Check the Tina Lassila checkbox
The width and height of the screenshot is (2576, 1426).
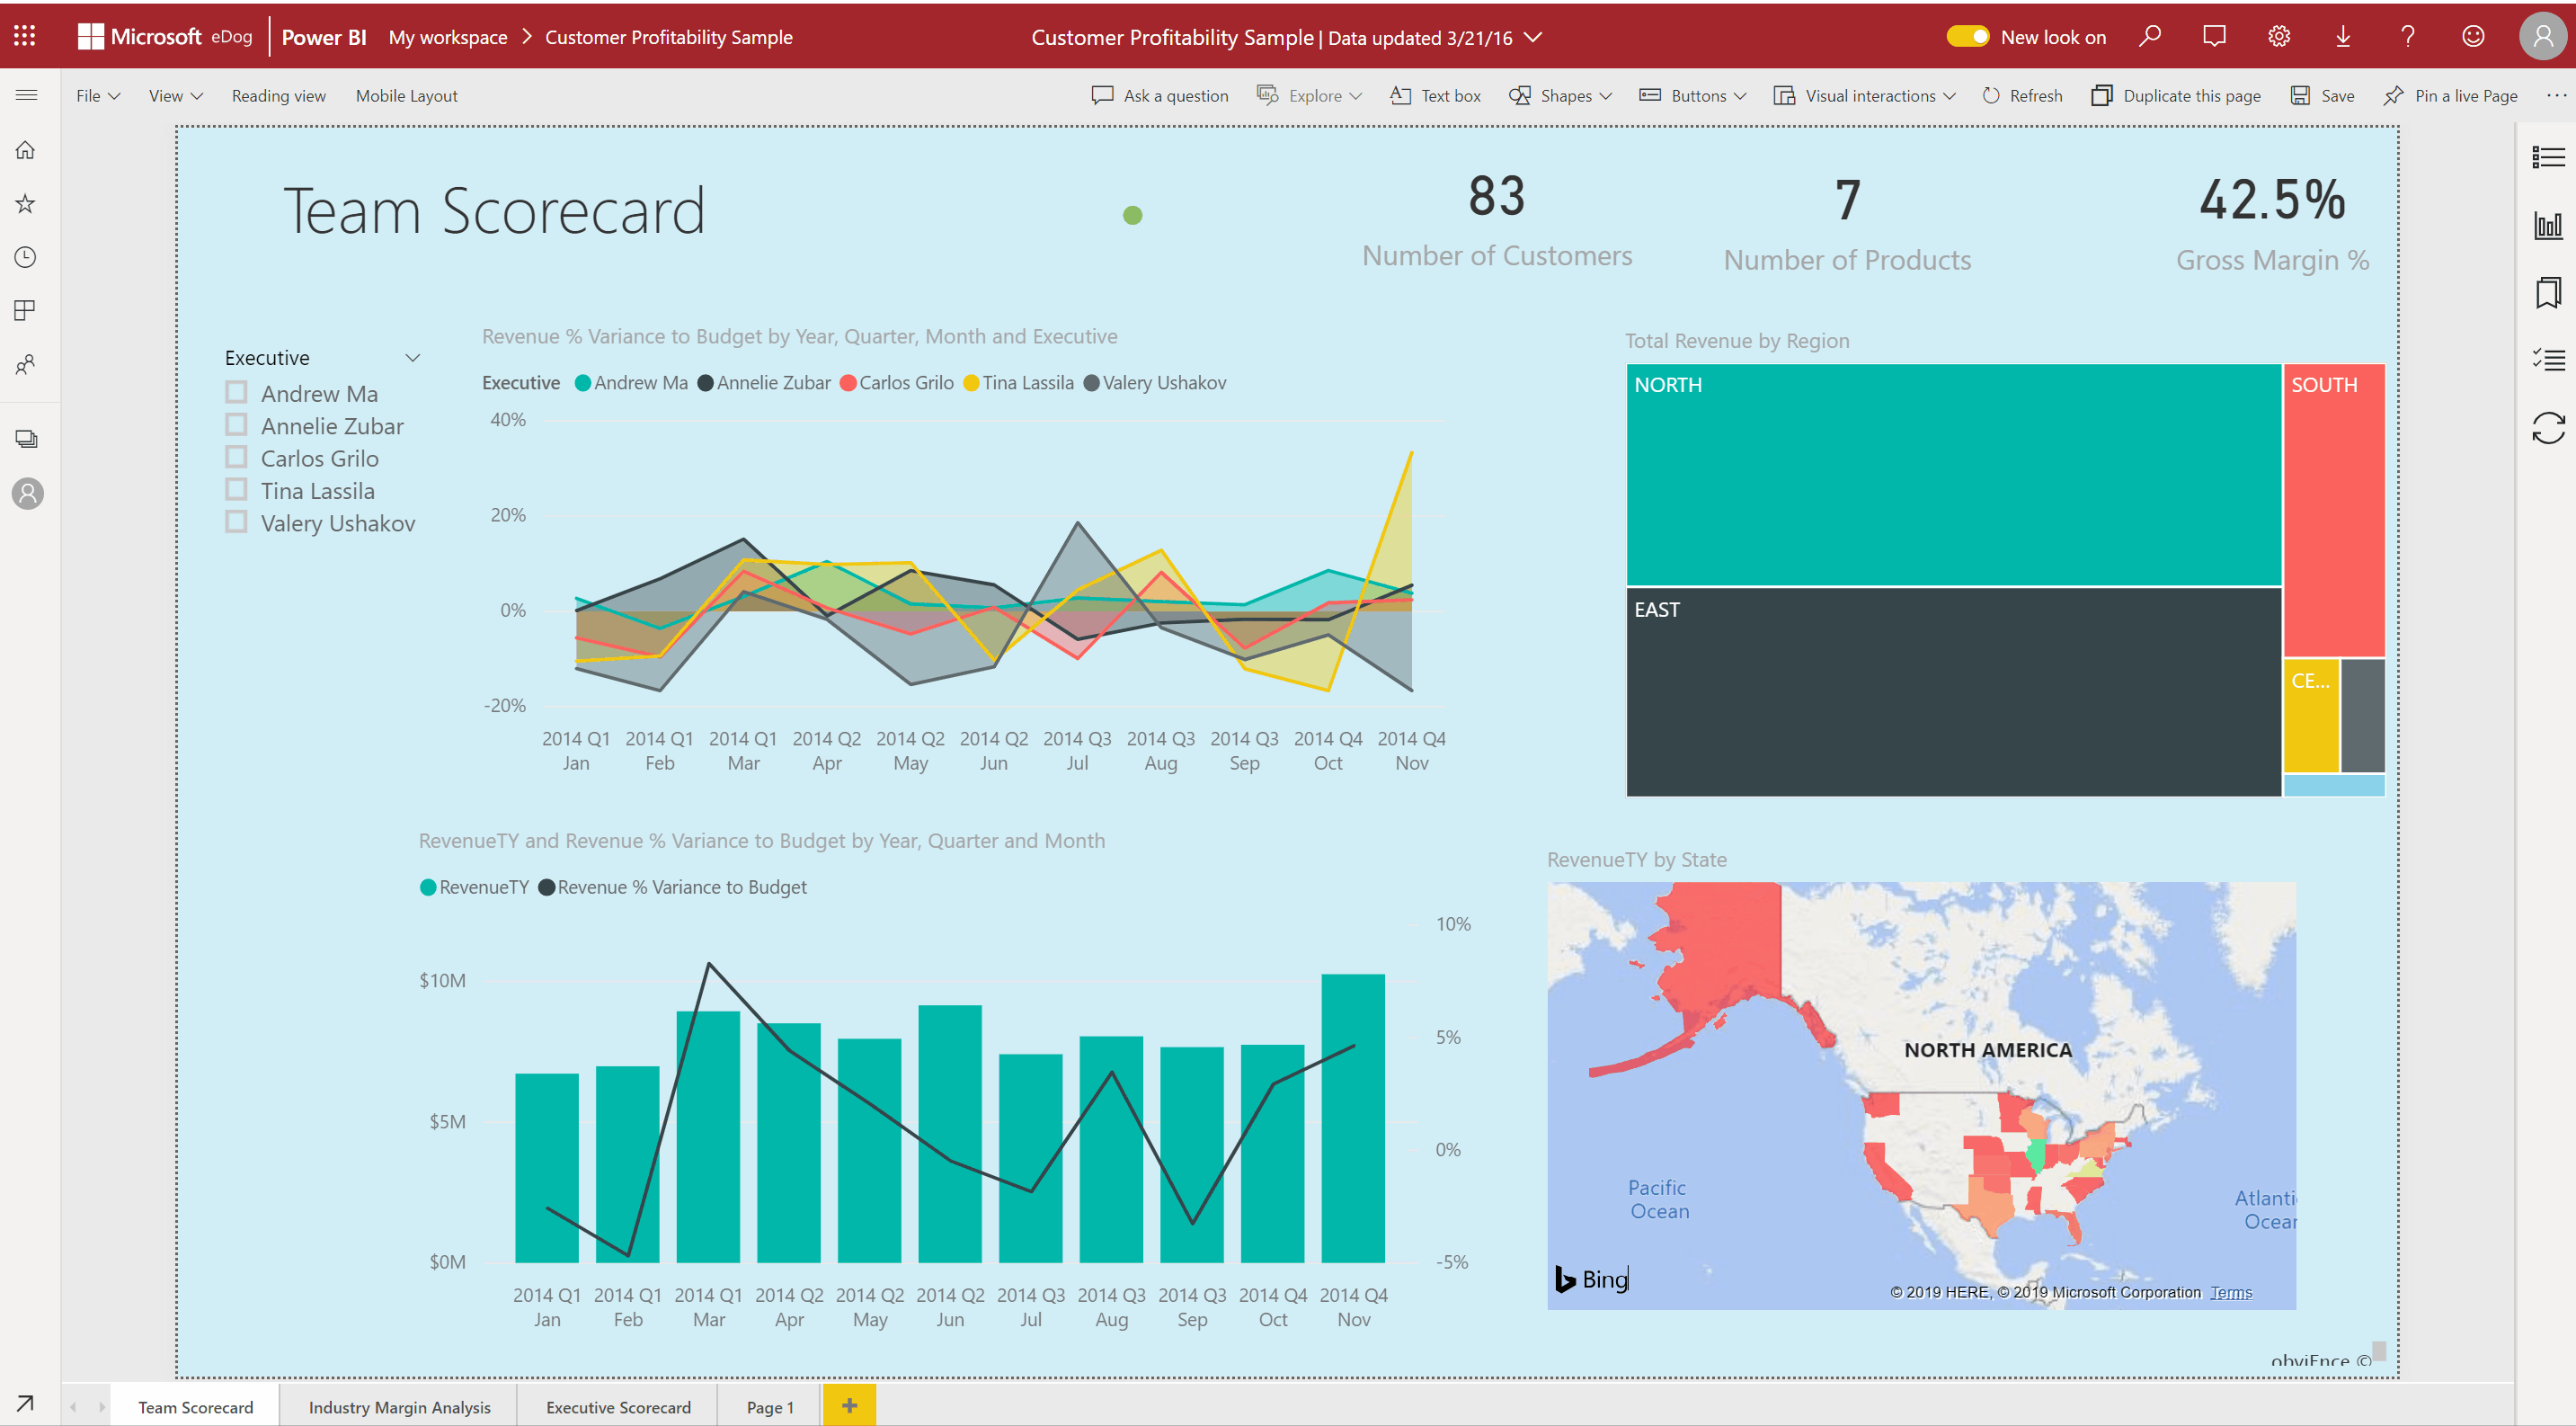(x=236, y=490)
